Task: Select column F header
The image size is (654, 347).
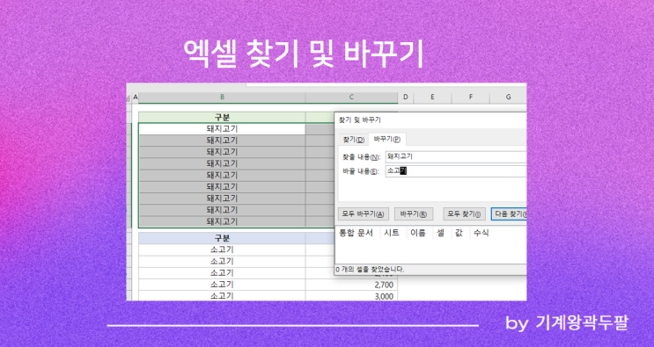Action: coord(471,97)
